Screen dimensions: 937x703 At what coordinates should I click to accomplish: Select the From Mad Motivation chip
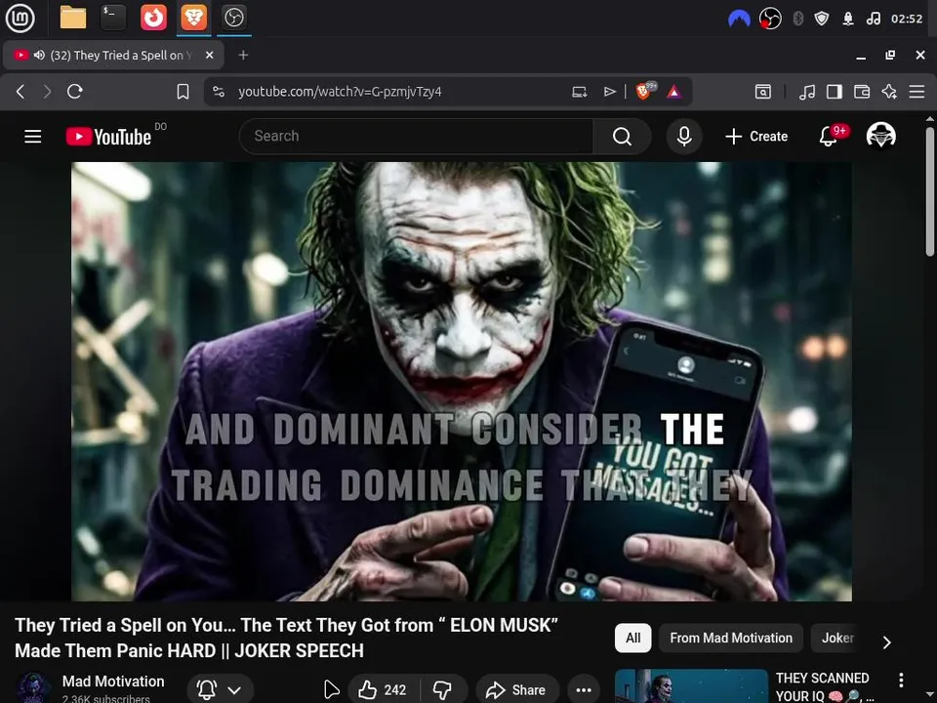[x=731, y=638]
